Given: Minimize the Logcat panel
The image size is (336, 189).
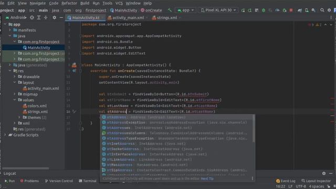Looking at the screenshot, I should [x=331, y=173].
